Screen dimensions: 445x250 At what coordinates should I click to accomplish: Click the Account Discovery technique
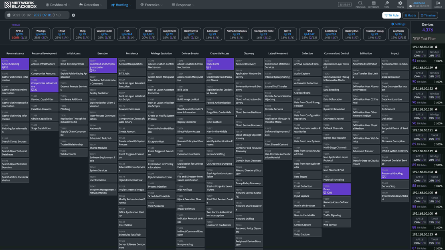[x=249, y=62]
